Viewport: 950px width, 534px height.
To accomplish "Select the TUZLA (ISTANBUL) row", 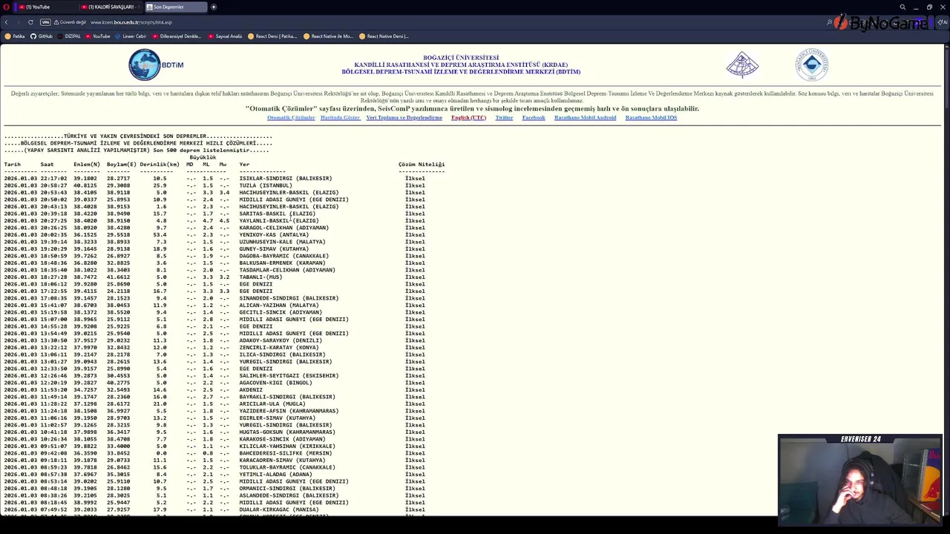I will [x=214, y=185].
